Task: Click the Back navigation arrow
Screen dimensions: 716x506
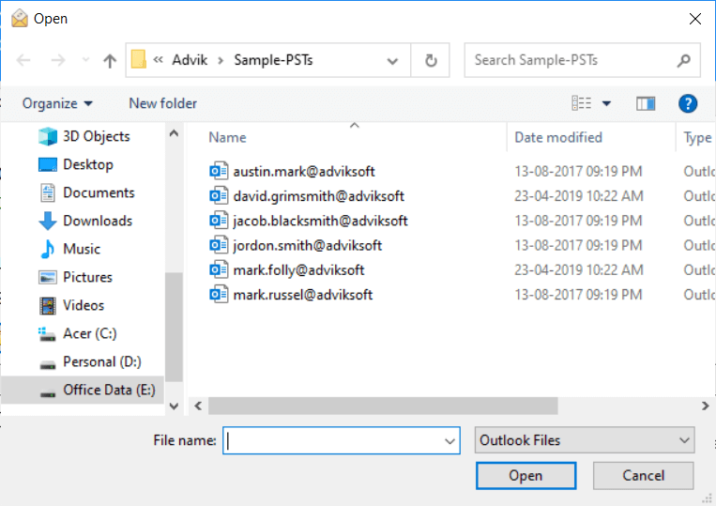Action: [23, 60]
